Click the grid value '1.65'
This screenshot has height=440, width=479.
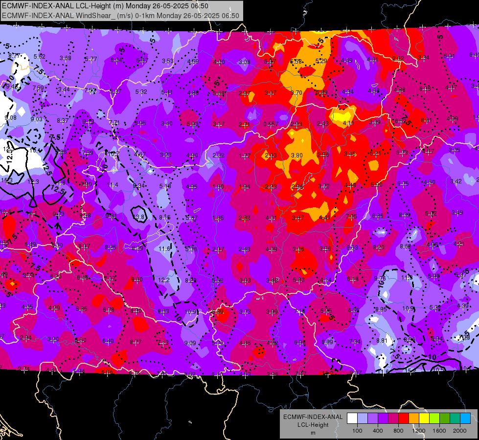tap(218, 218)
